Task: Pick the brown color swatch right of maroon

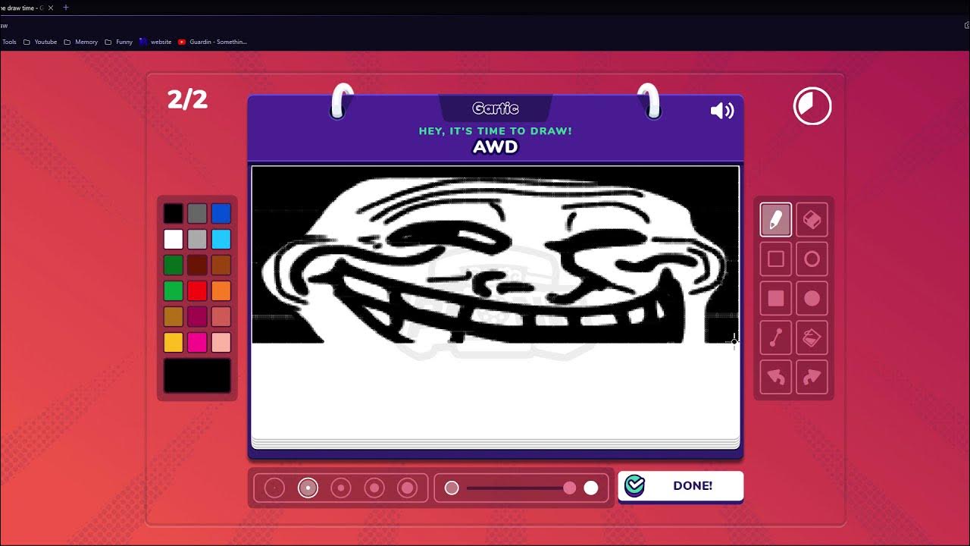Action: (221, 265)
